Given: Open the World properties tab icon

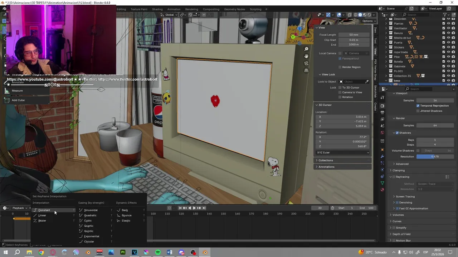Looking at the screenshot, I should pyautogui.click(x=383, y=132).
